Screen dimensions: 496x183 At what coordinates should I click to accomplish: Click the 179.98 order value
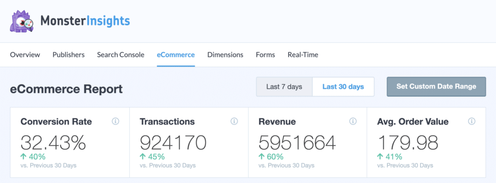click(x=408, y=142)
